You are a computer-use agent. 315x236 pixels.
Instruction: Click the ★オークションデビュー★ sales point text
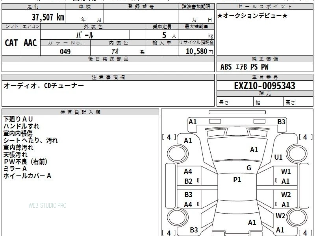[x=252, y=15]
